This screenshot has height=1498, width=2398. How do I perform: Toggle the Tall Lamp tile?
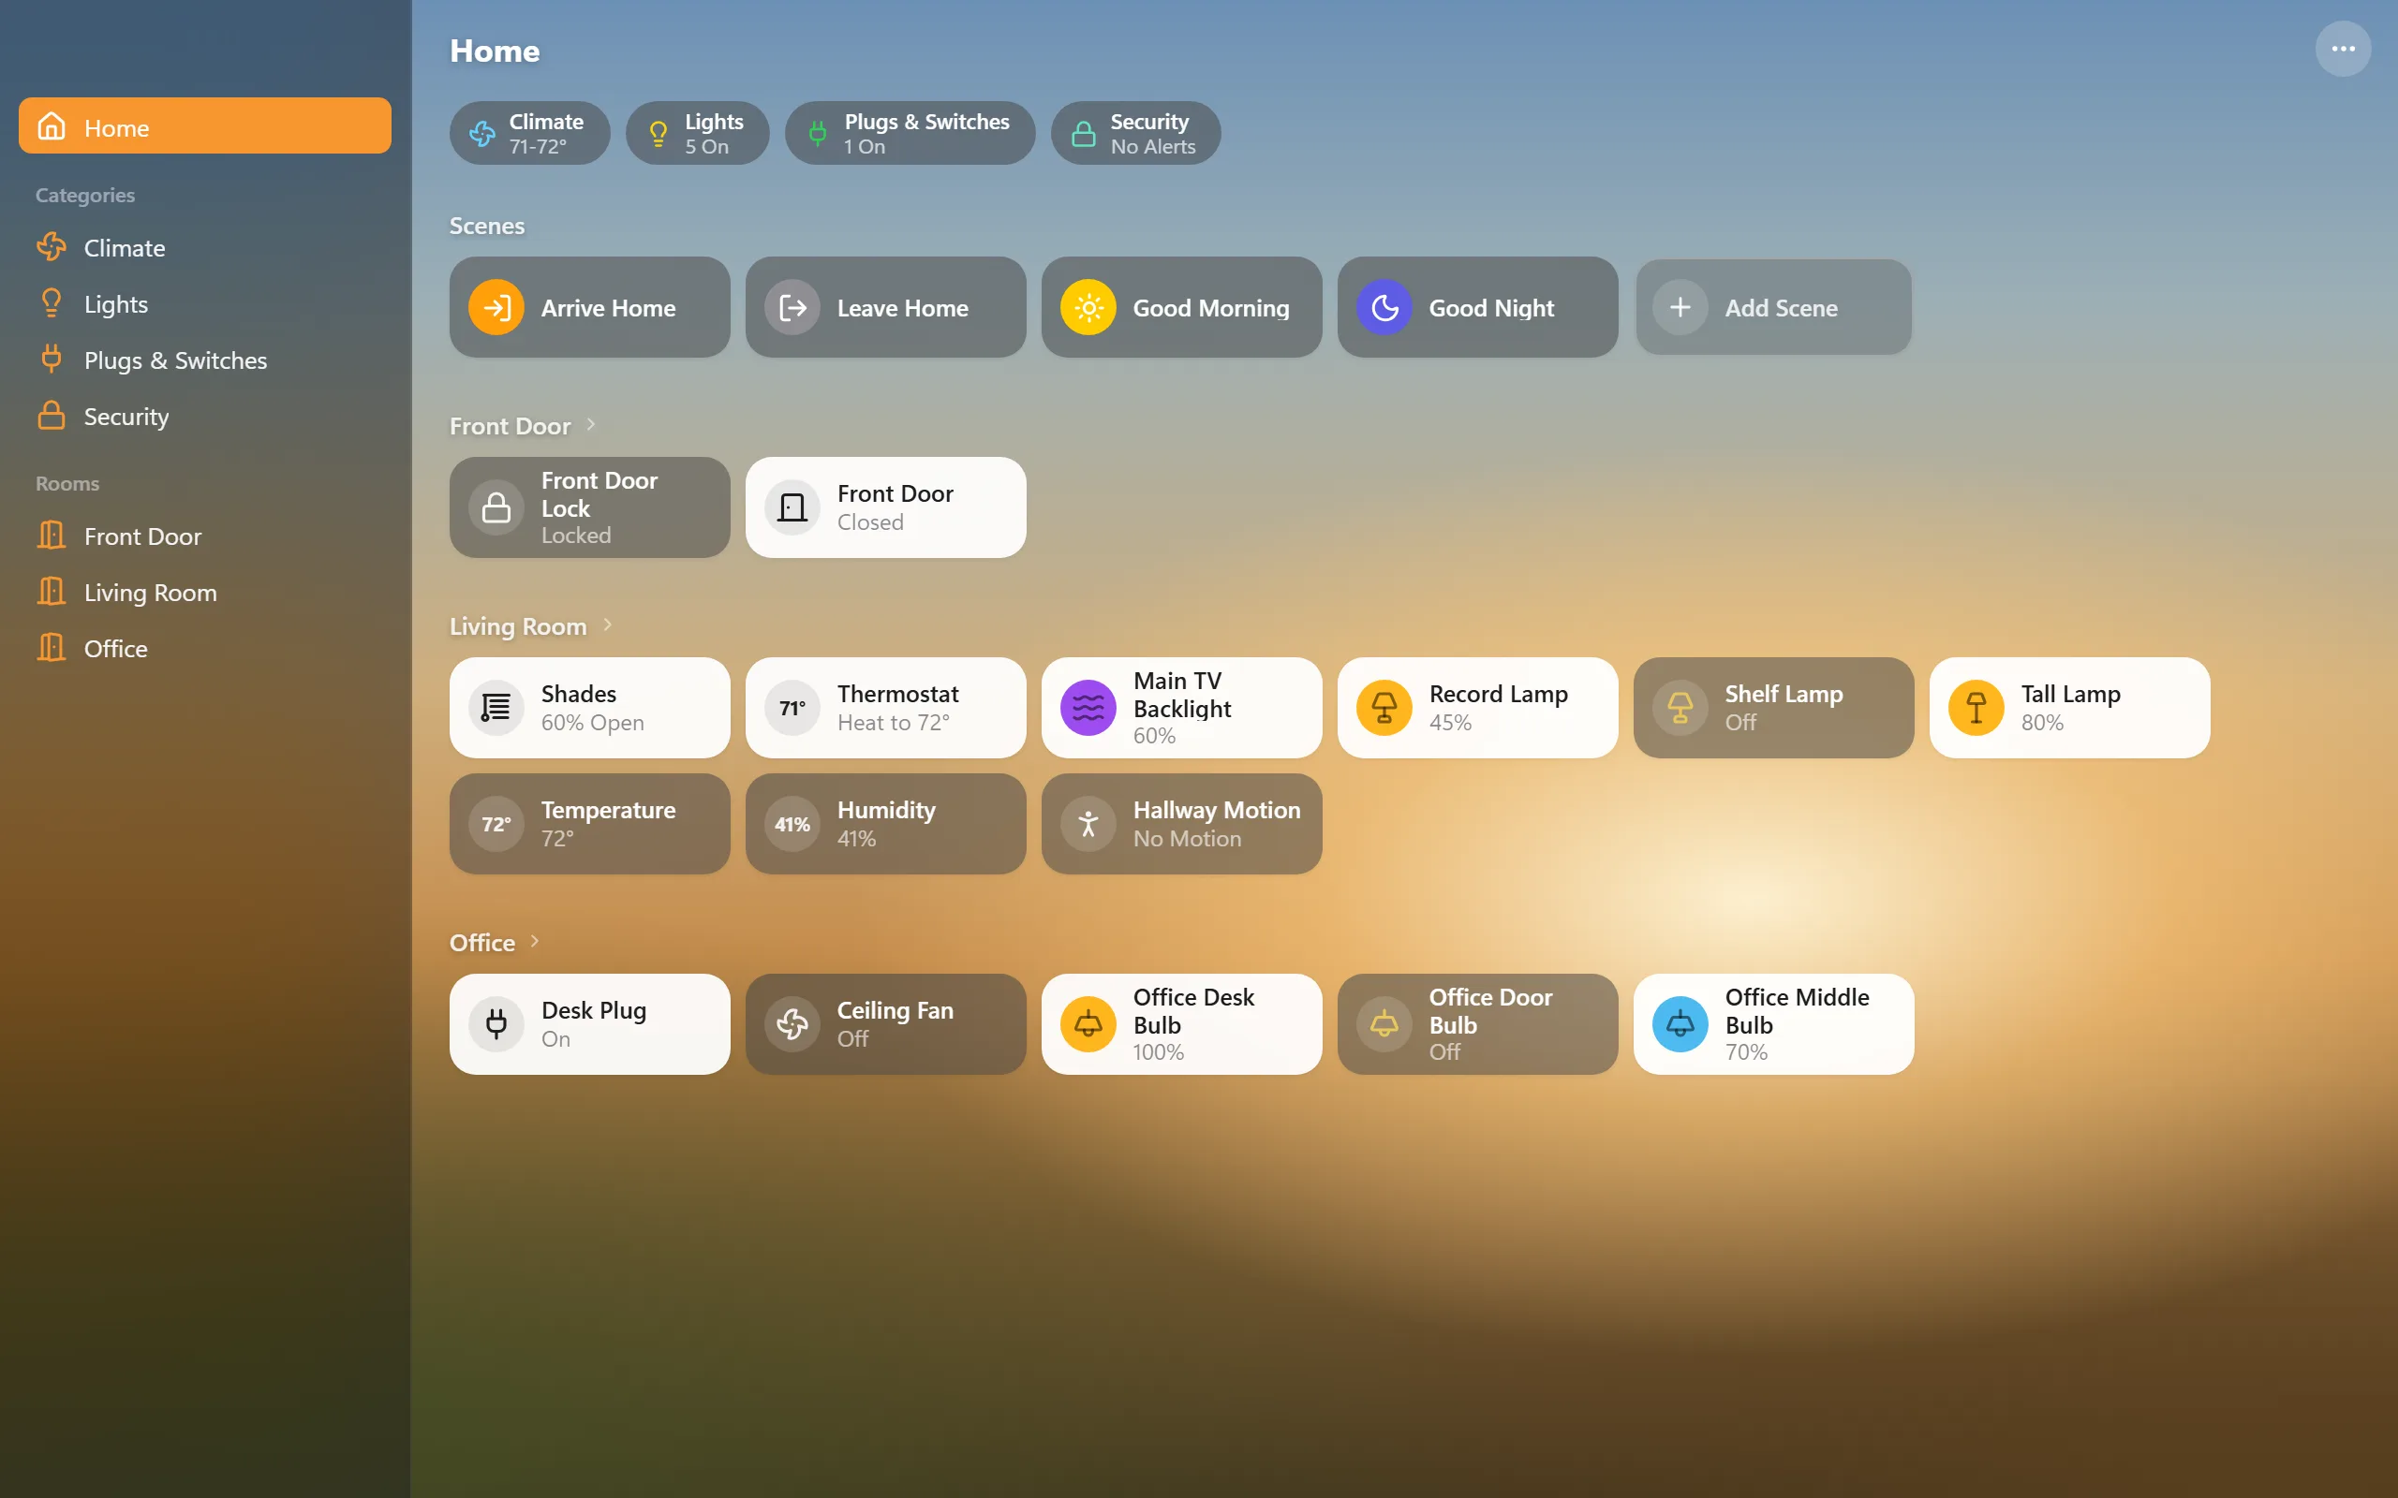tap(2069, 708)
